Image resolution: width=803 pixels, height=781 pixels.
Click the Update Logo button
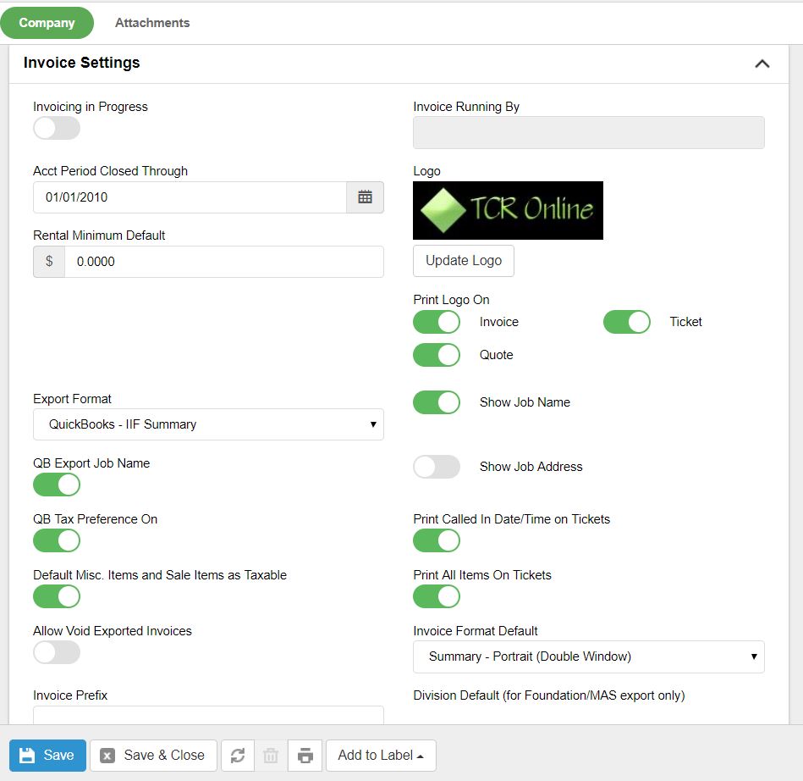pyautogui.click(x=464, y=261)
